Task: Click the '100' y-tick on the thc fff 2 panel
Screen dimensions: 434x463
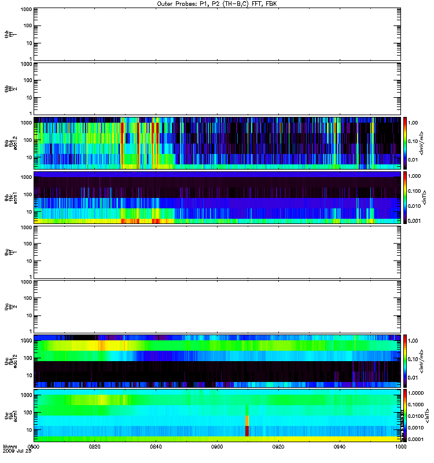Action: 28,298
